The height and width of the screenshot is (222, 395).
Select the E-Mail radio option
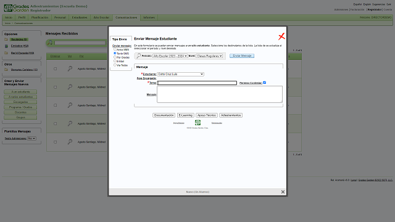115,61
